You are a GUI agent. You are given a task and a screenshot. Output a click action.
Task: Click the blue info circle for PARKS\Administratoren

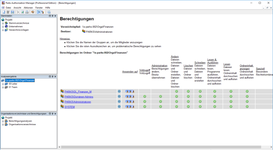[x=119, y=101]
